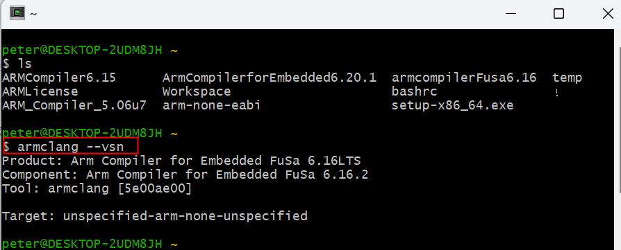Click the Workspace directory entry
Screen dimensions: 621x250
click(197, 91)
